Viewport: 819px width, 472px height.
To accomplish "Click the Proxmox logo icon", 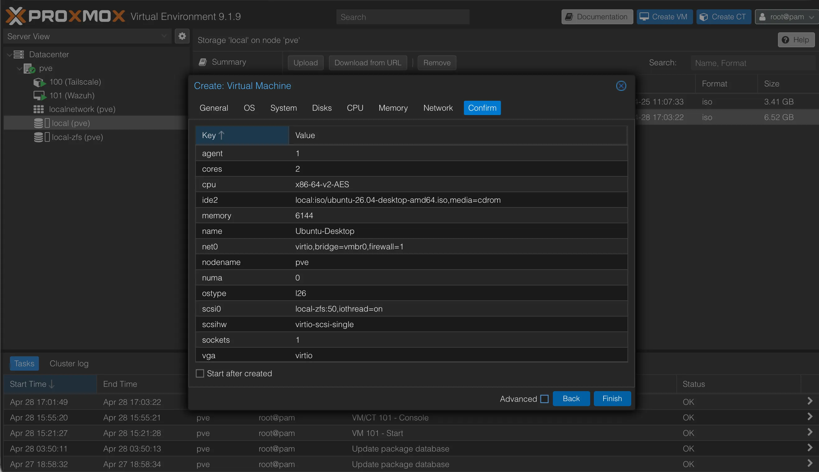I will point(16,16).
